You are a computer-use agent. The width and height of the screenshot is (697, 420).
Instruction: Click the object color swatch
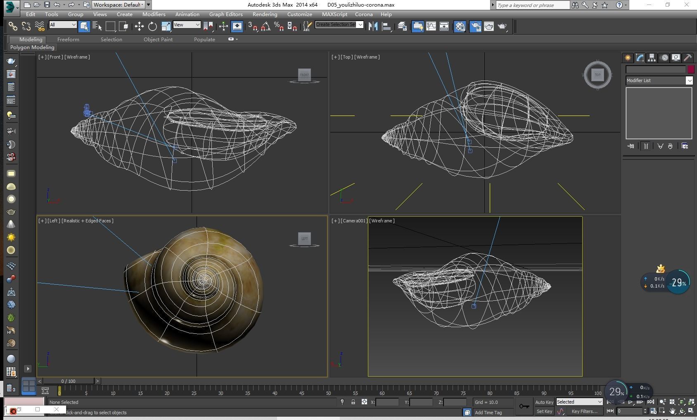[x=691, y=69]
